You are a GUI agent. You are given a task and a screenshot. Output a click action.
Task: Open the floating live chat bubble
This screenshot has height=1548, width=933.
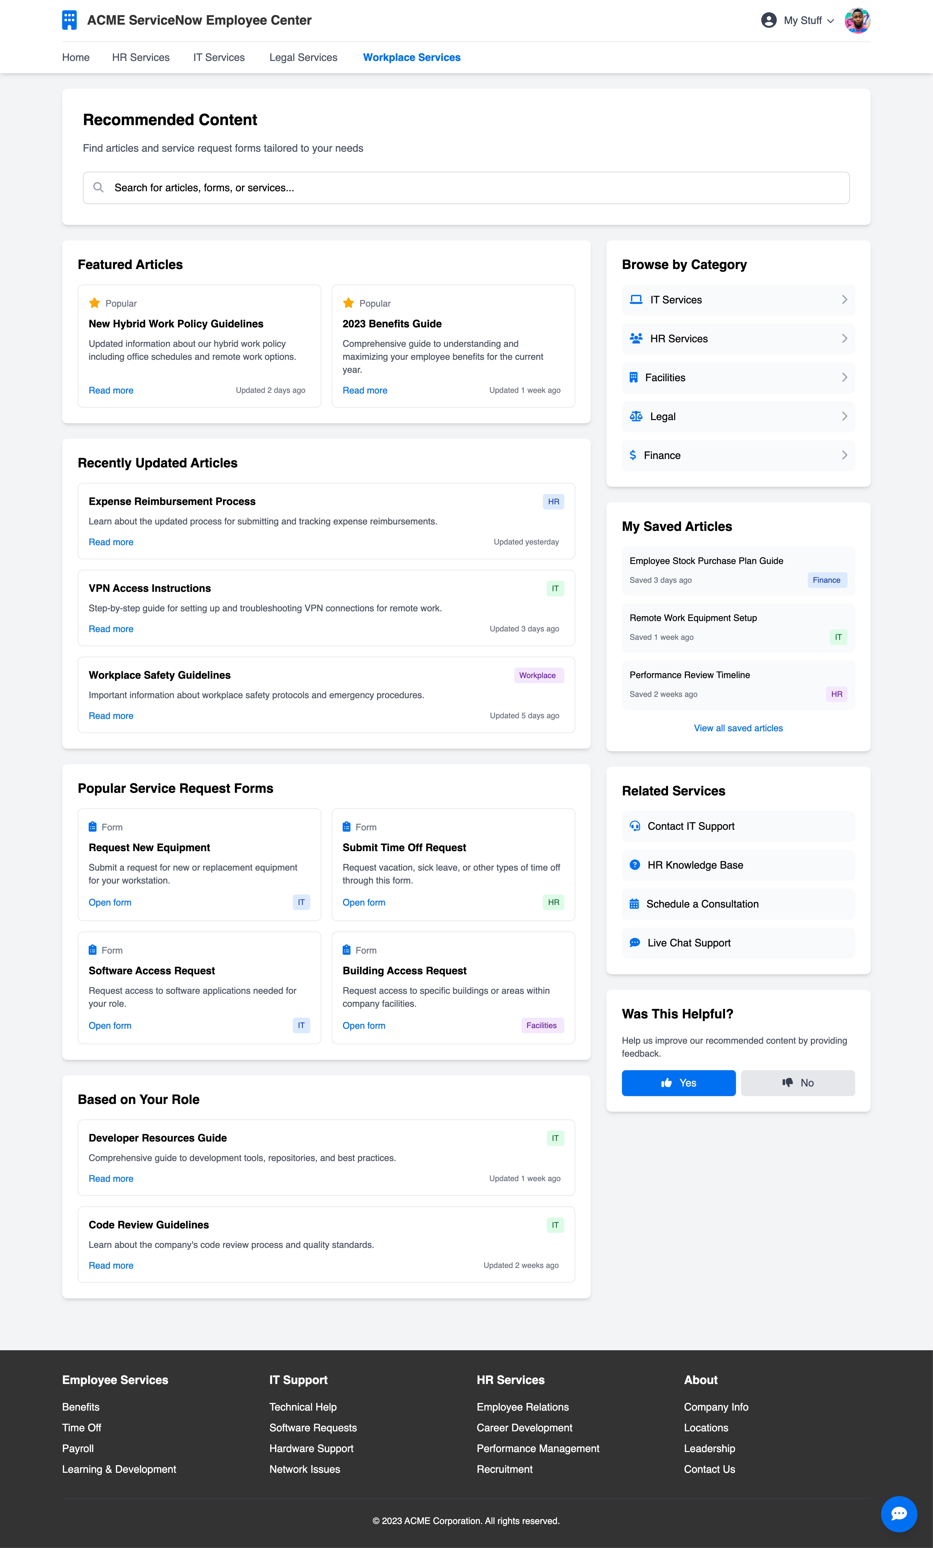coord(899,1514)
